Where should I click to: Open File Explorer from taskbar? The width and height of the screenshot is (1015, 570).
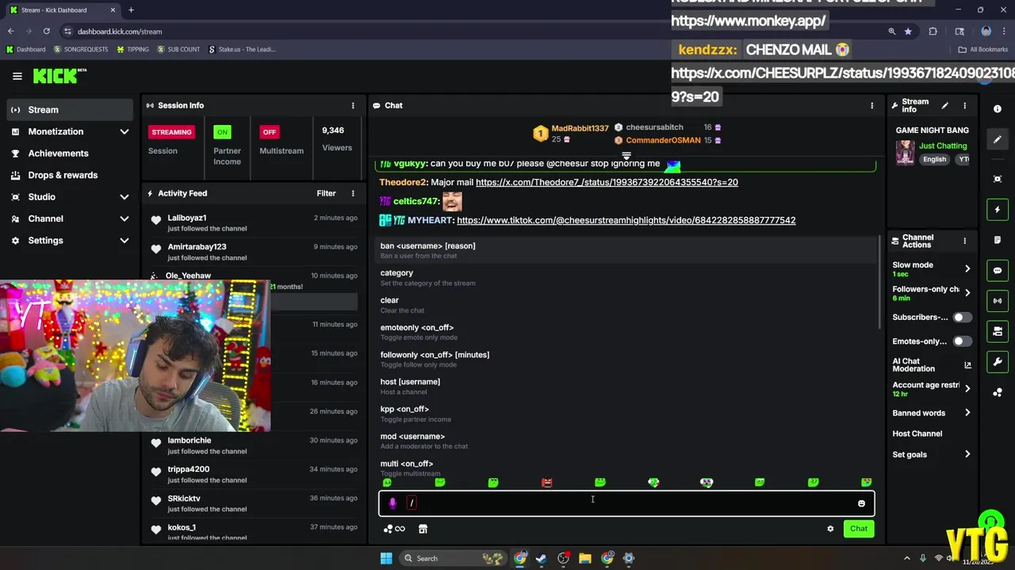tap(585, 558)
